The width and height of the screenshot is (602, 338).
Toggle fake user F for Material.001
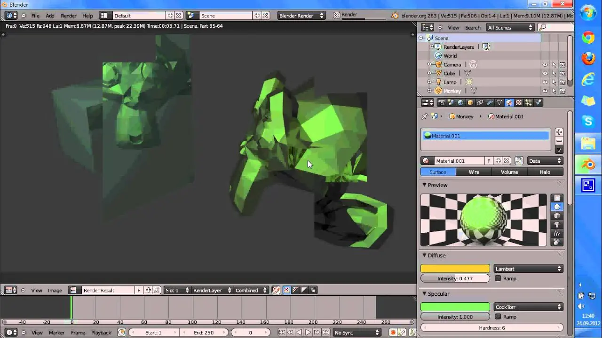[489, 161]
